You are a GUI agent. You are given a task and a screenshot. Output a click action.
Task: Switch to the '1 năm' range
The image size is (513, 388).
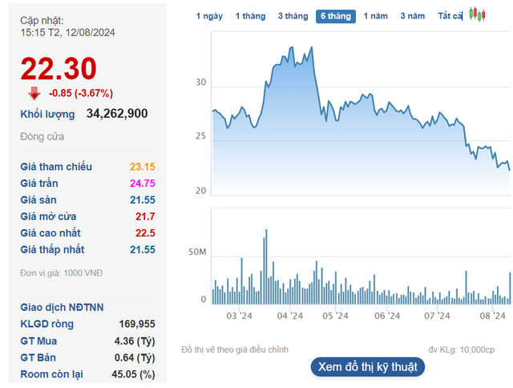click(377, 16)
